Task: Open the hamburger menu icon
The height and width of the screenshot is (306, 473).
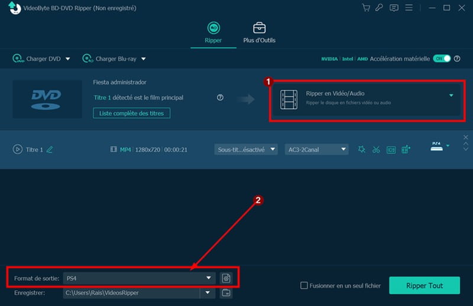Action: (409, 8)
